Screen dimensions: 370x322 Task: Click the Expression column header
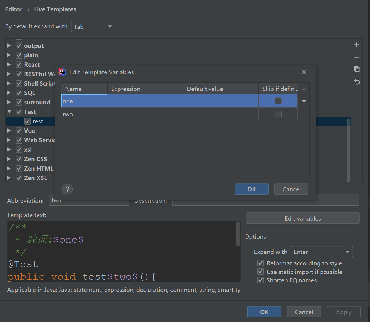[145, 89]
